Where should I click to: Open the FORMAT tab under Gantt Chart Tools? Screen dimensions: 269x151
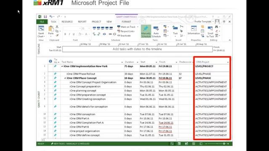click(127, 22)
